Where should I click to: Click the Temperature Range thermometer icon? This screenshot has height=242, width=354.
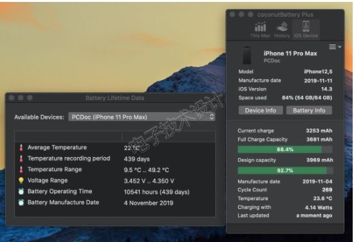21,169
